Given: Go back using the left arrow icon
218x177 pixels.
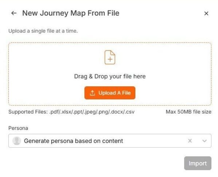Looking at the screenshot, I should [13, 13].
